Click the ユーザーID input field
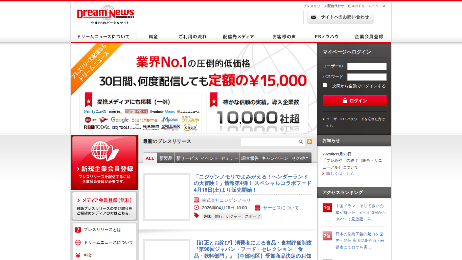The width and height of the screenshot is (462, 260). (x=367, y=66)
